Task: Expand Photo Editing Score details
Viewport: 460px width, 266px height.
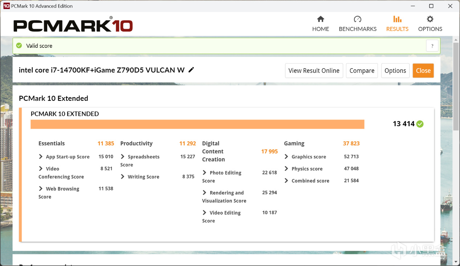Action: [204, 173]
